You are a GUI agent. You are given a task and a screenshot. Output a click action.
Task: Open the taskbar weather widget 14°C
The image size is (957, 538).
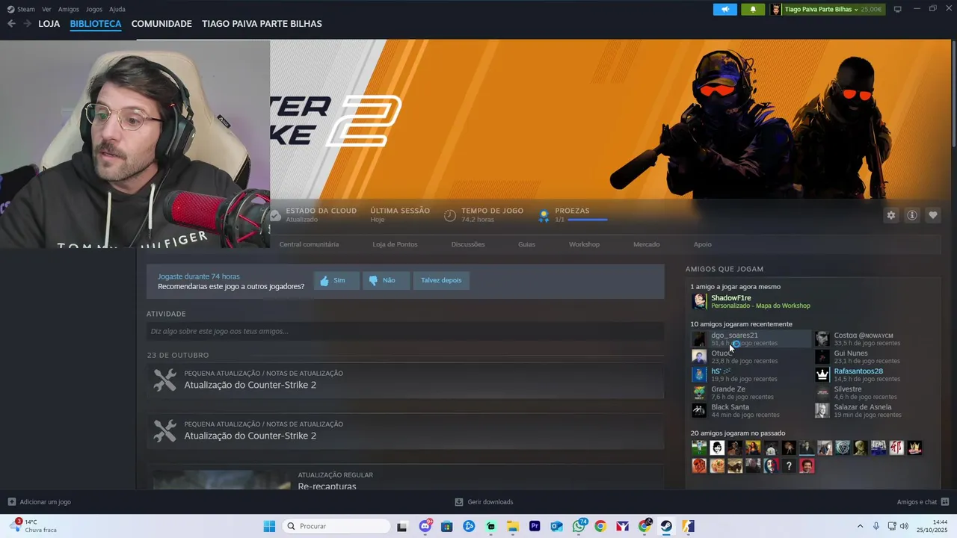[x=34, y=526]
